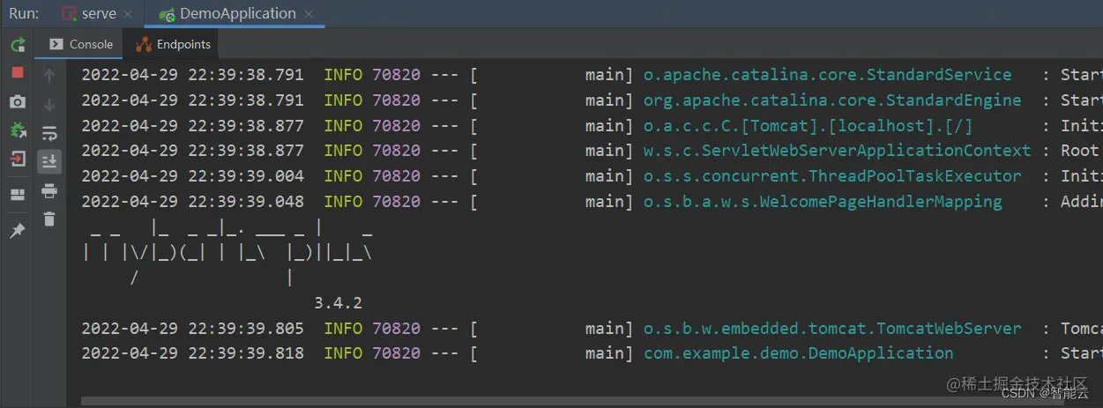Click timestamp 2022-04-29 22:39:39.004
This screenshot has width=1103, height=408.
(192, 176)
